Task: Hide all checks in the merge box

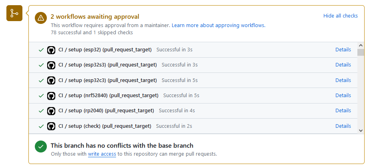Action: point(340,16)
